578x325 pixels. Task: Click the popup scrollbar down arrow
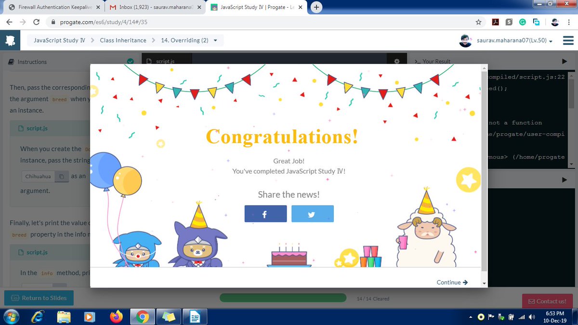(484, 284)
